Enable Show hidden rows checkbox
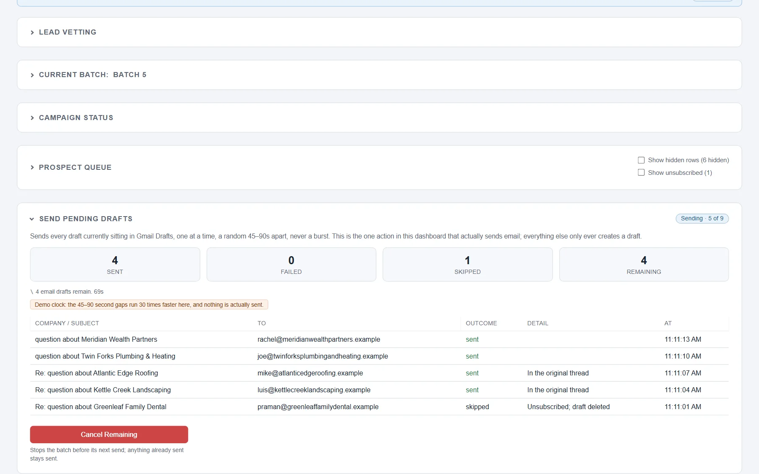 pyautogui.click(x=641, y=160)
